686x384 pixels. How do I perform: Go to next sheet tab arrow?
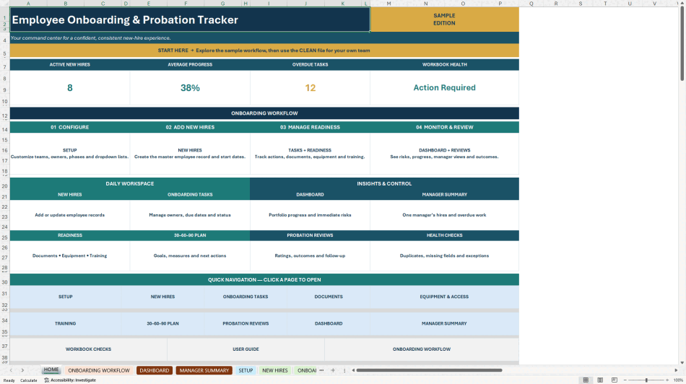click(x=22, y=370)
